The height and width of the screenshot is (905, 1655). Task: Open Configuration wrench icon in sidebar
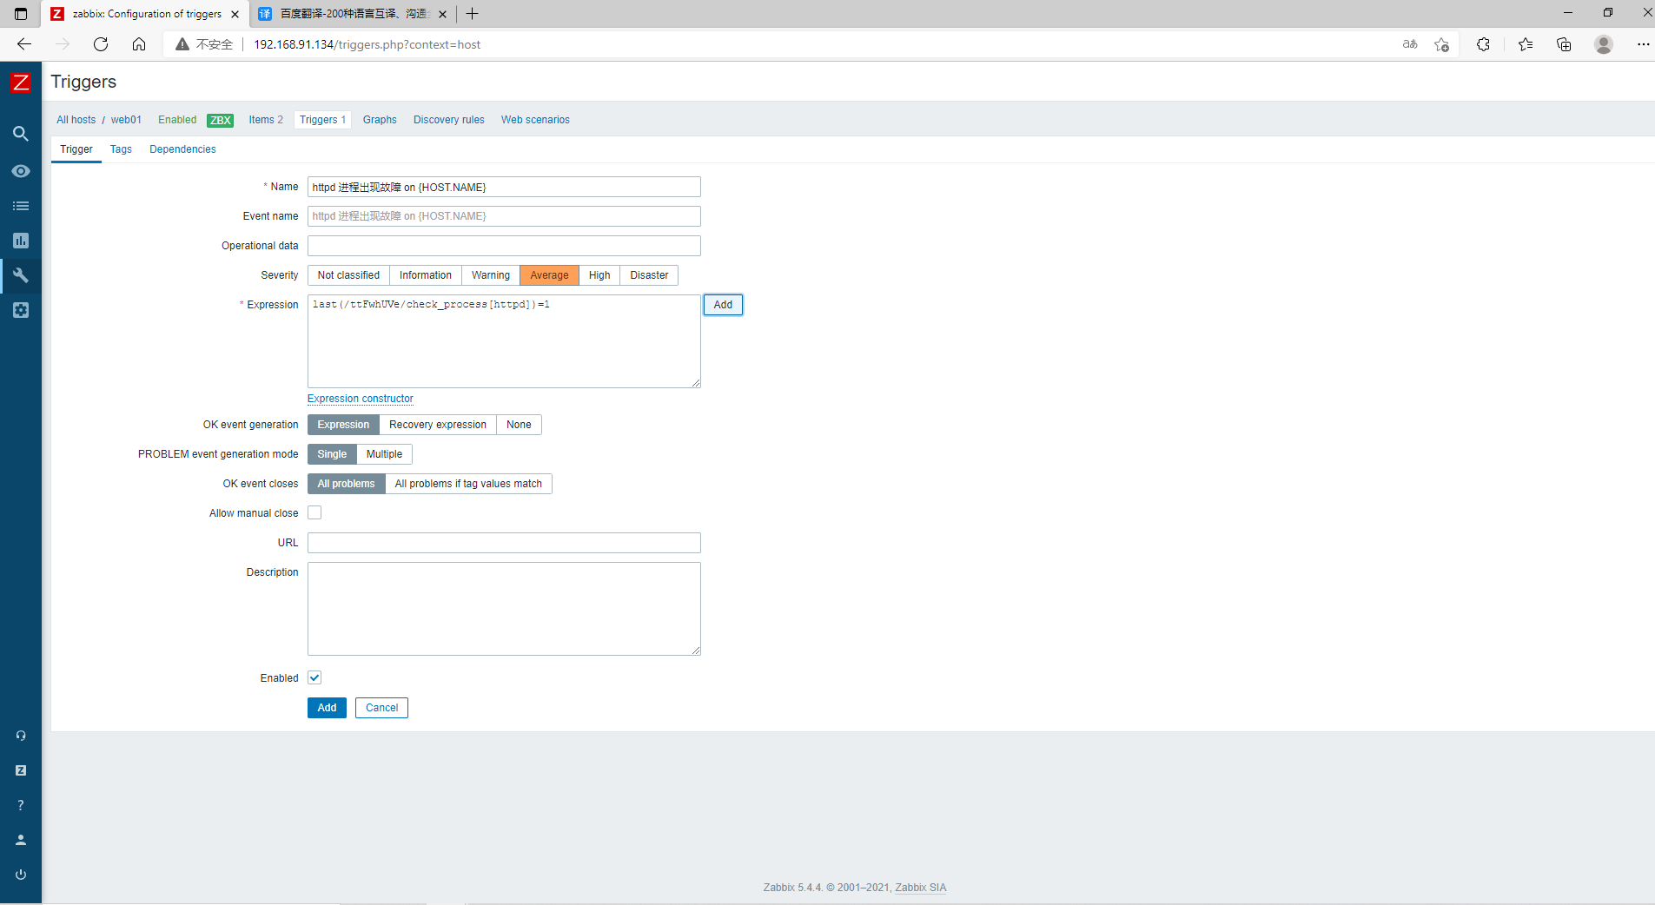pyautogui.click(x=21, y=275)
